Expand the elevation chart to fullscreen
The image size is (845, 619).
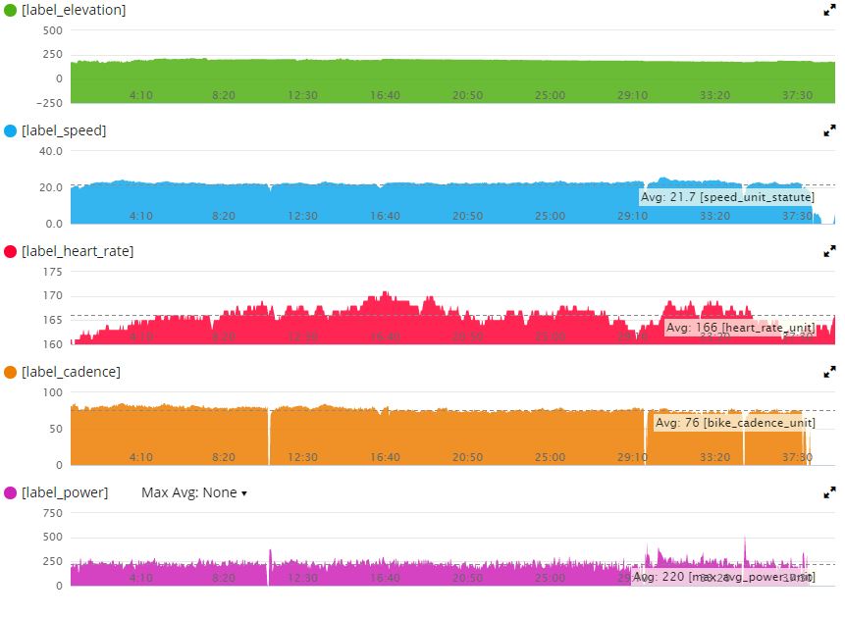click(829, 10)
